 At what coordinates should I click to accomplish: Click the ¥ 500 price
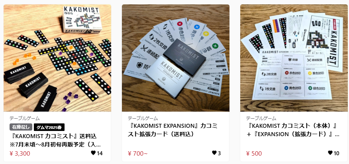[x=254, y=154]
